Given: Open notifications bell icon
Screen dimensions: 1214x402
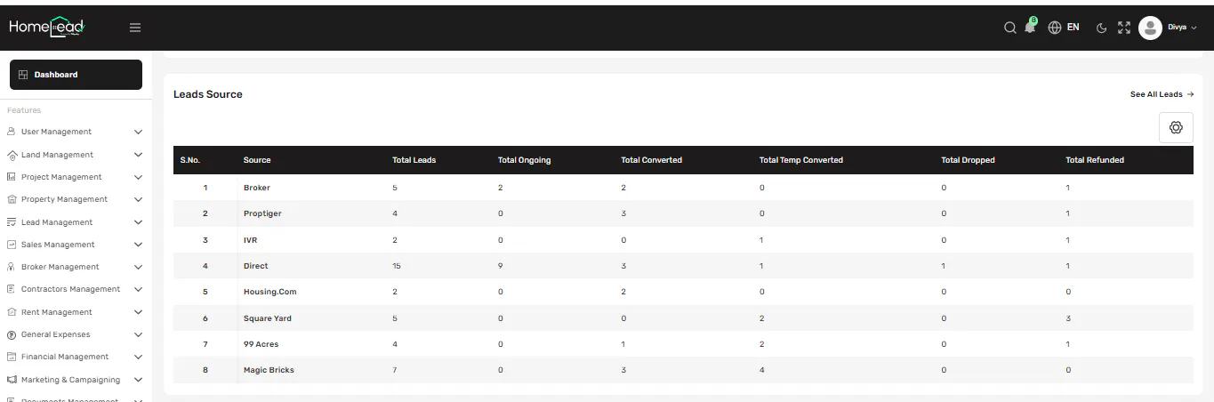Looking at the screenshot, I should [x=1030, y=28].
